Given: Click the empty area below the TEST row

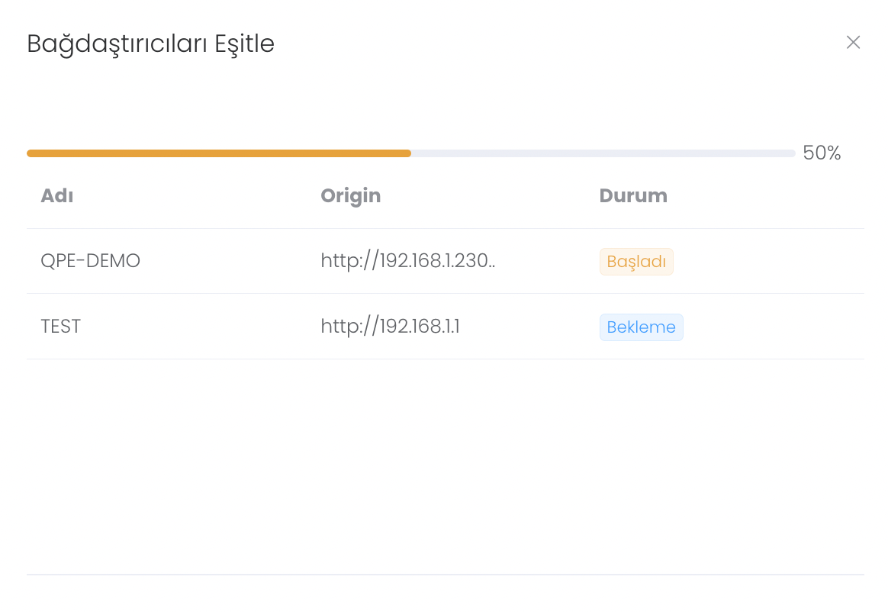Looking at the screenshot, I should (445, 465).
